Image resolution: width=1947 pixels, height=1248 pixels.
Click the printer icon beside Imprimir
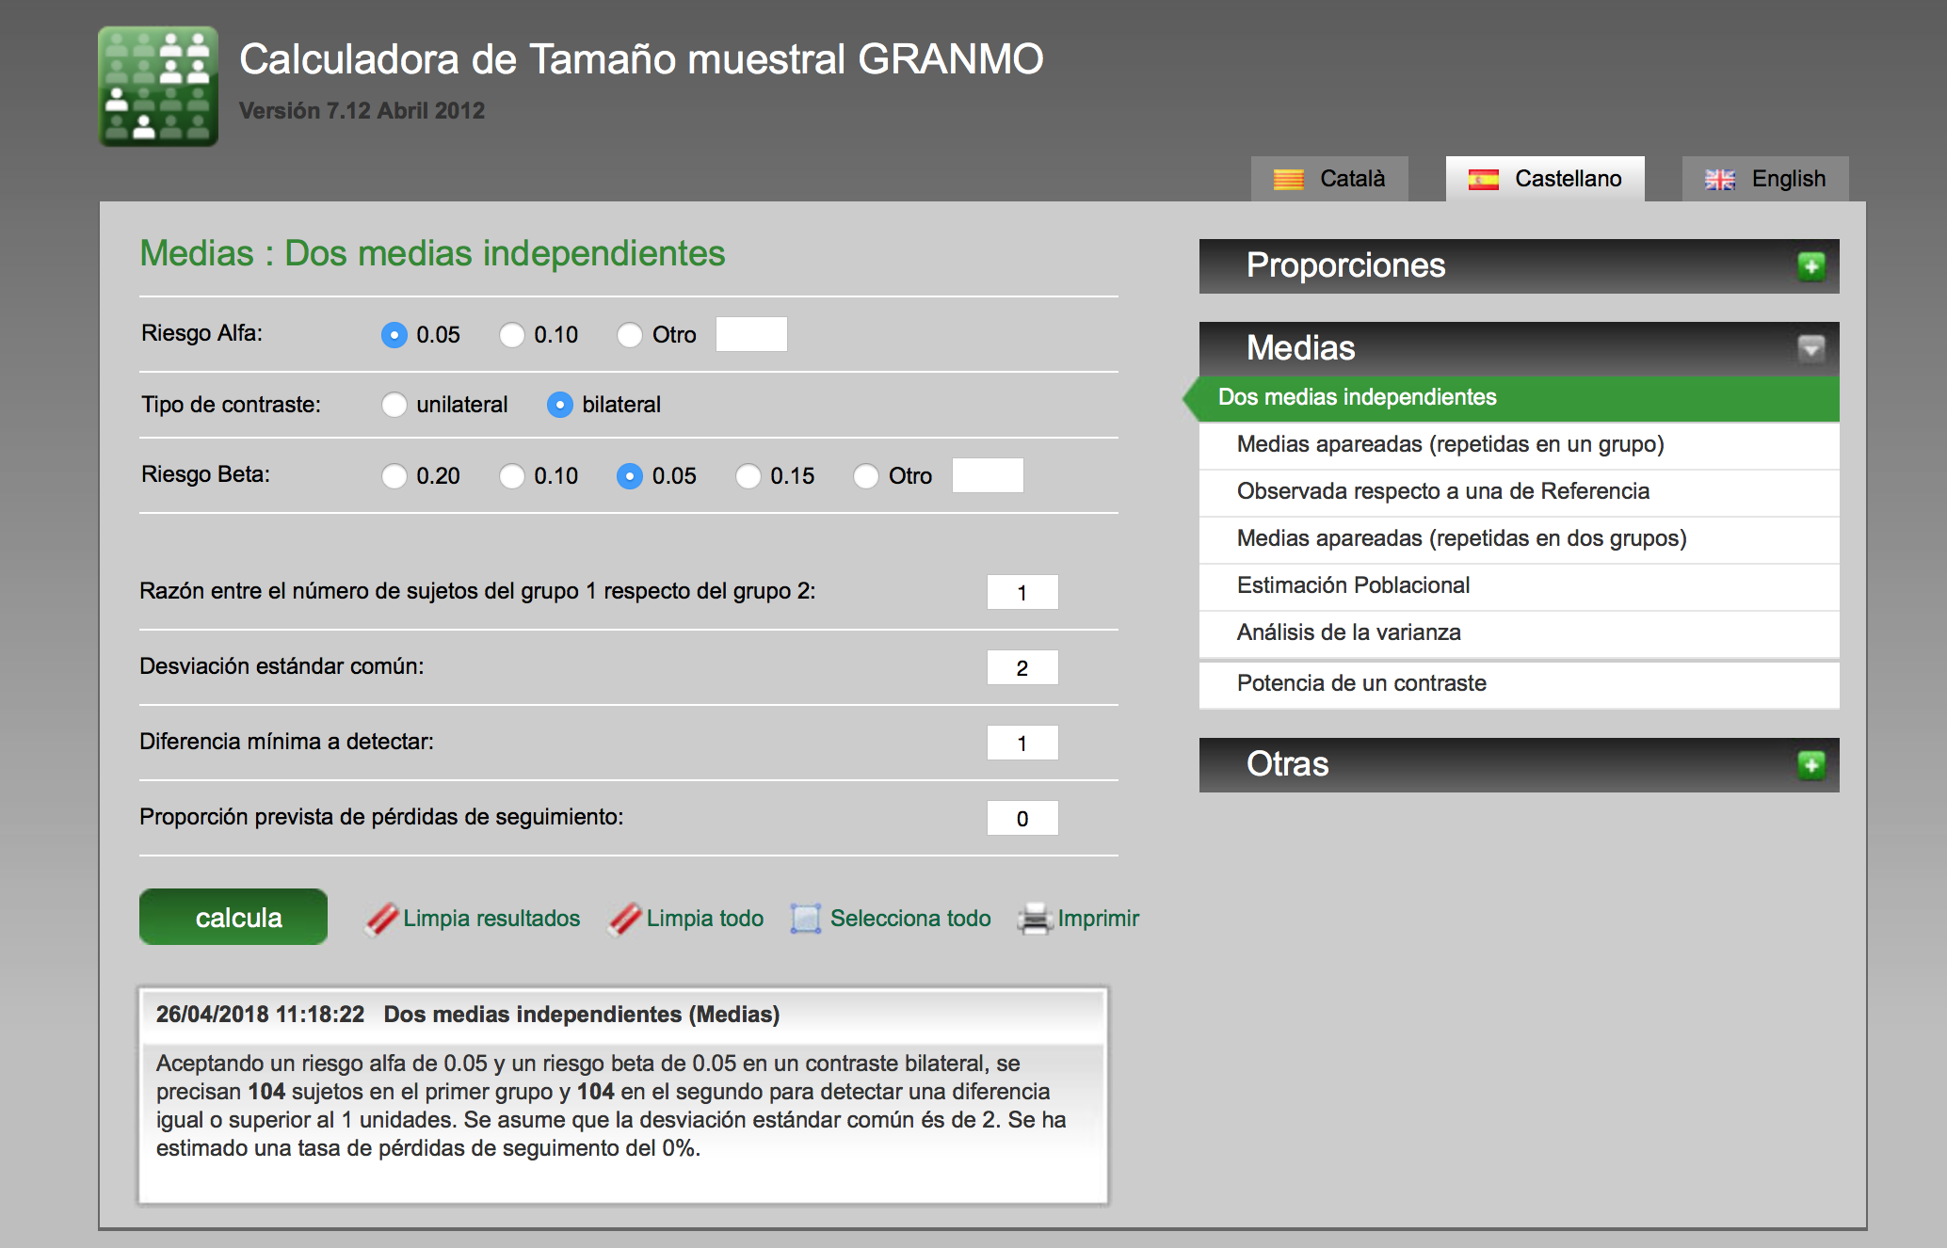pyautogui.click(x=1034, y=919)
